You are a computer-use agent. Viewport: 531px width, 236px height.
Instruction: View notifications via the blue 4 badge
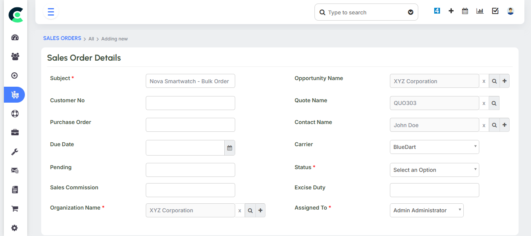pos(437,10)
